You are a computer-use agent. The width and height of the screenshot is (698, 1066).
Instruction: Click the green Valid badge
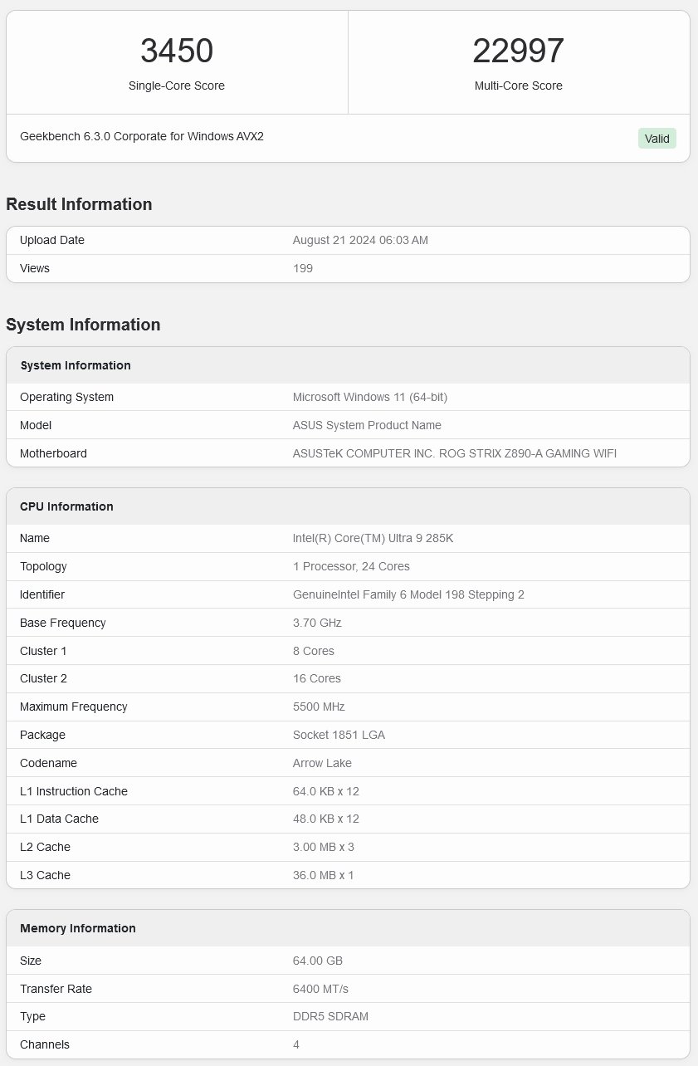[x=657, y=139]
